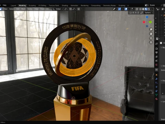The height and width of the screenshot is (124, 165).
Task: Toggle Z axis mesh symmetry
Action: pos(138,13)
